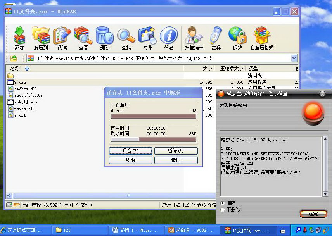Click the blue arrow tray icon
332x236 pixels.
tap(298, 230)
